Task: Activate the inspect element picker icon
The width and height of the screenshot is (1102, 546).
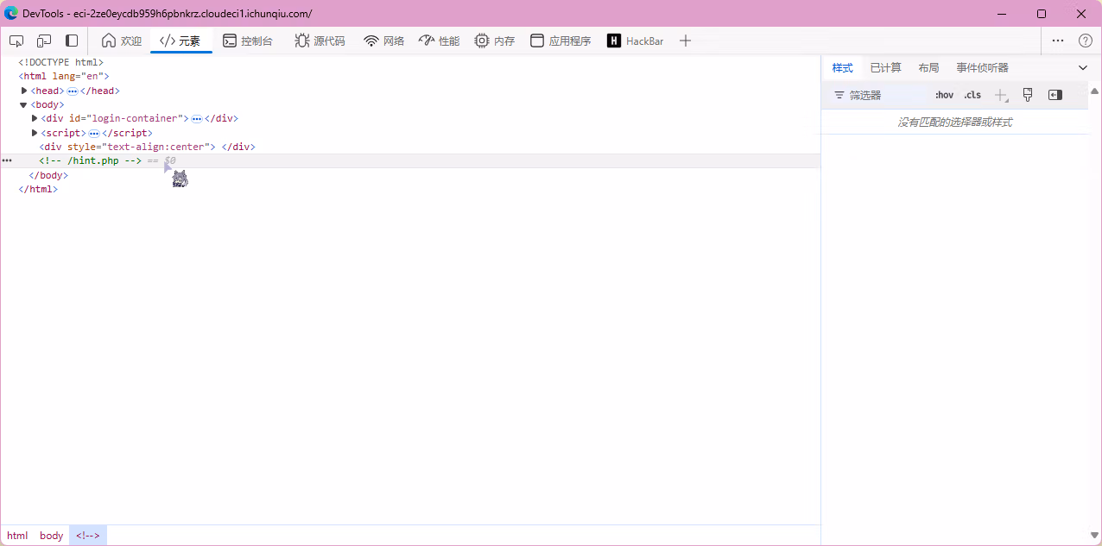Action: (x=16, y=41)
